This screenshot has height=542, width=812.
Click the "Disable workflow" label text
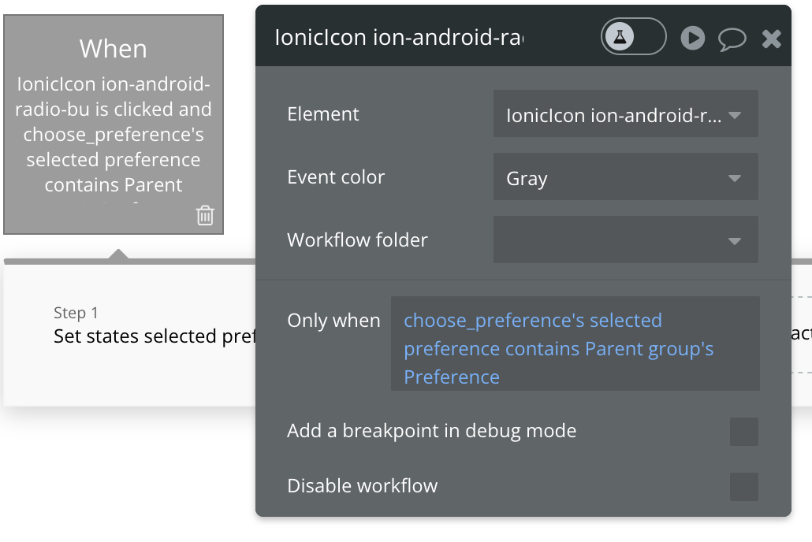pos(362,486)
